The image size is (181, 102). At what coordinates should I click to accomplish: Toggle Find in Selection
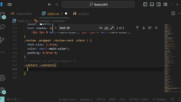click(x=150, y=28)
